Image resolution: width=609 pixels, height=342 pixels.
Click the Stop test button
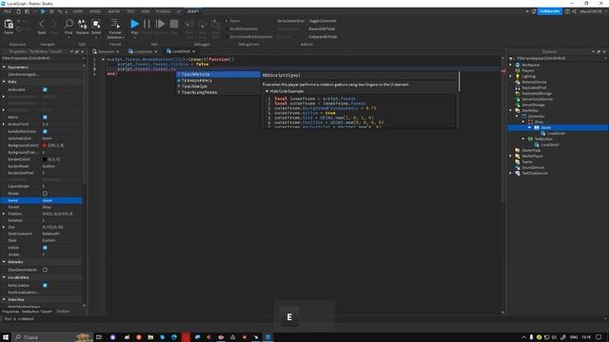click(174, 24)
